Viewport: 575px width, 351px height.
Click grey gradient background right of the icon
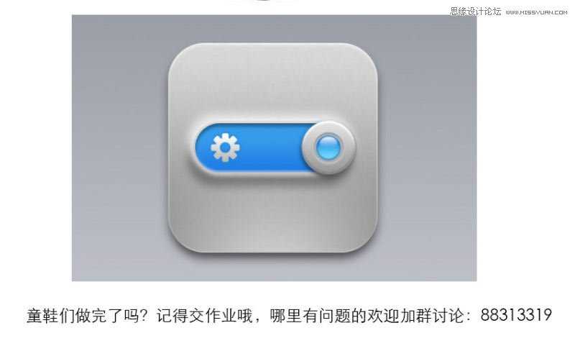pos(428,147)
